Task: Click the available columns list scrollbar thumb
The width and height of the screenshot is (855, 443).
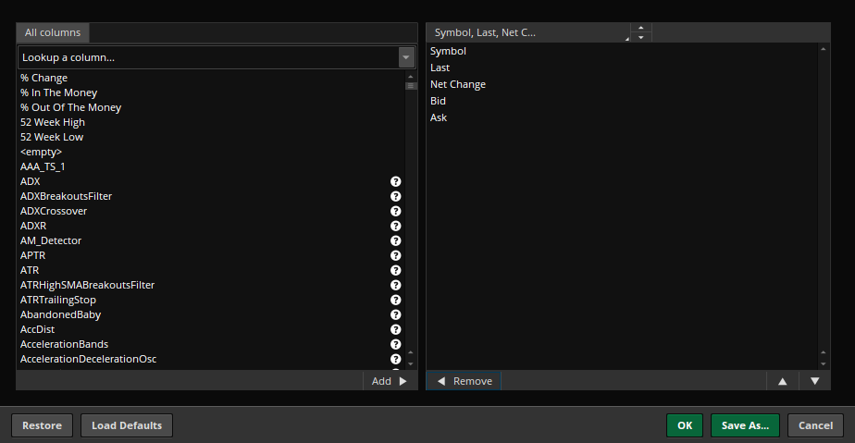Action: coord(411,83)
